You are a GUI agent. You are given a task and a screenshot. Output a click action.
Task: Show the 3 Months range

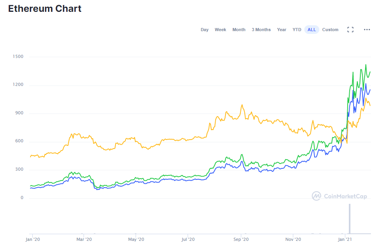tap(261, 30)
